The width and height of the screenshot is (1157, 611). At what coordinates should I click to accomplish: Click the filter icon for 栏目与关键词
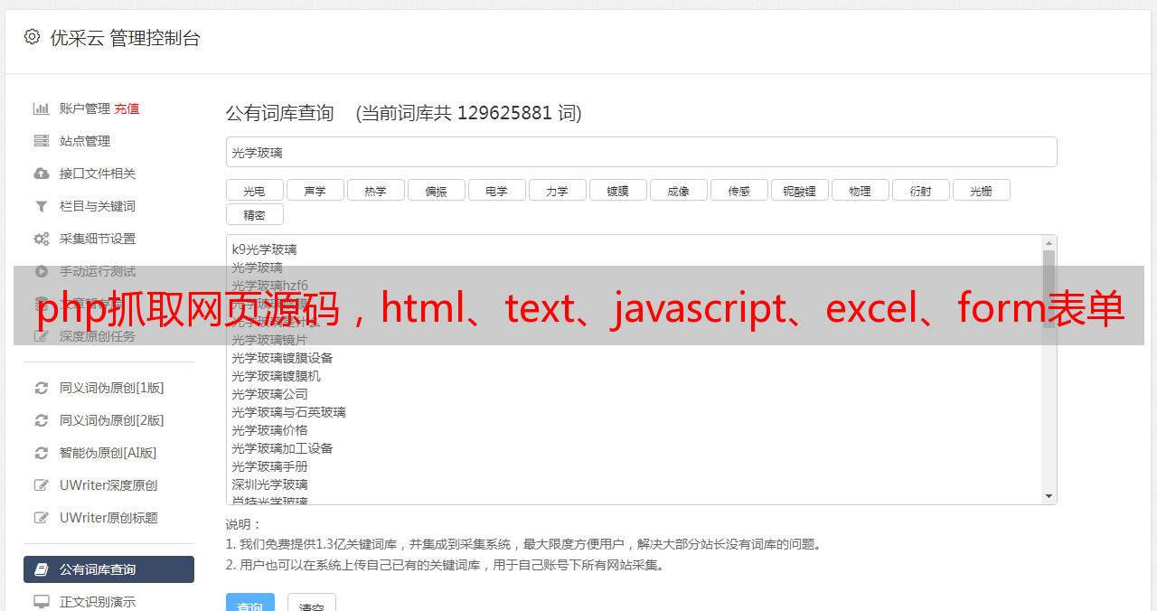(42, 206)
